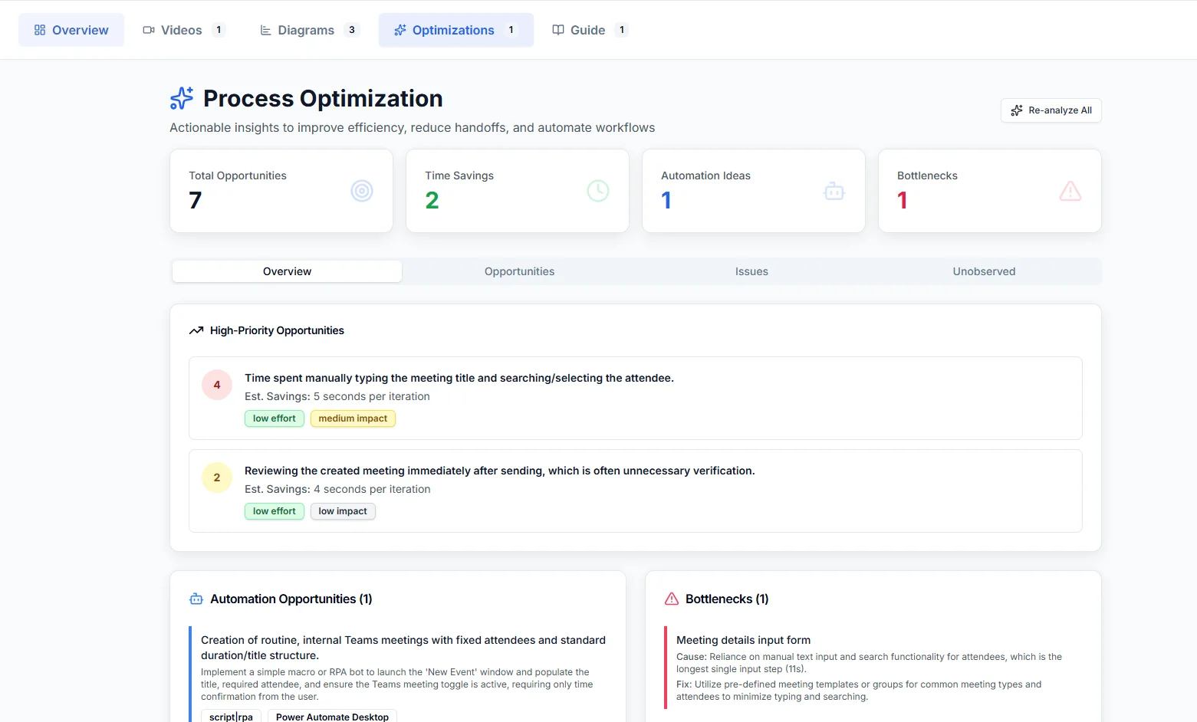Click the trending arrow beside High-Priority Opportunities
Image resolution: width=1197 pixels, height=722 pixels.
pos(196,330)
